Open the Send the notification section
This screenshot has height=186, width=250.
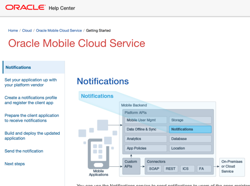pyautogui.click(x=24, y=151)
